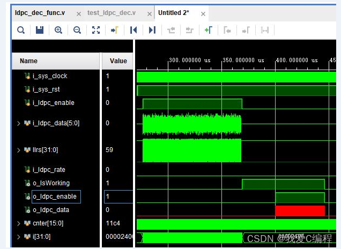The height and width of the screenshot is (249, 341).
Task: Expand the cnter[15:0] bus
Action: point(19,223)
